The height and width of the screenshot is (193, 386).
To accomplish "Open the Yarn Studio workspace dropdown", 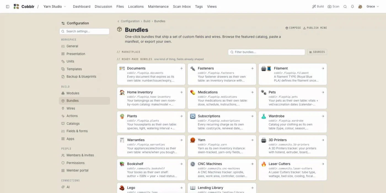I will (55, 7).
